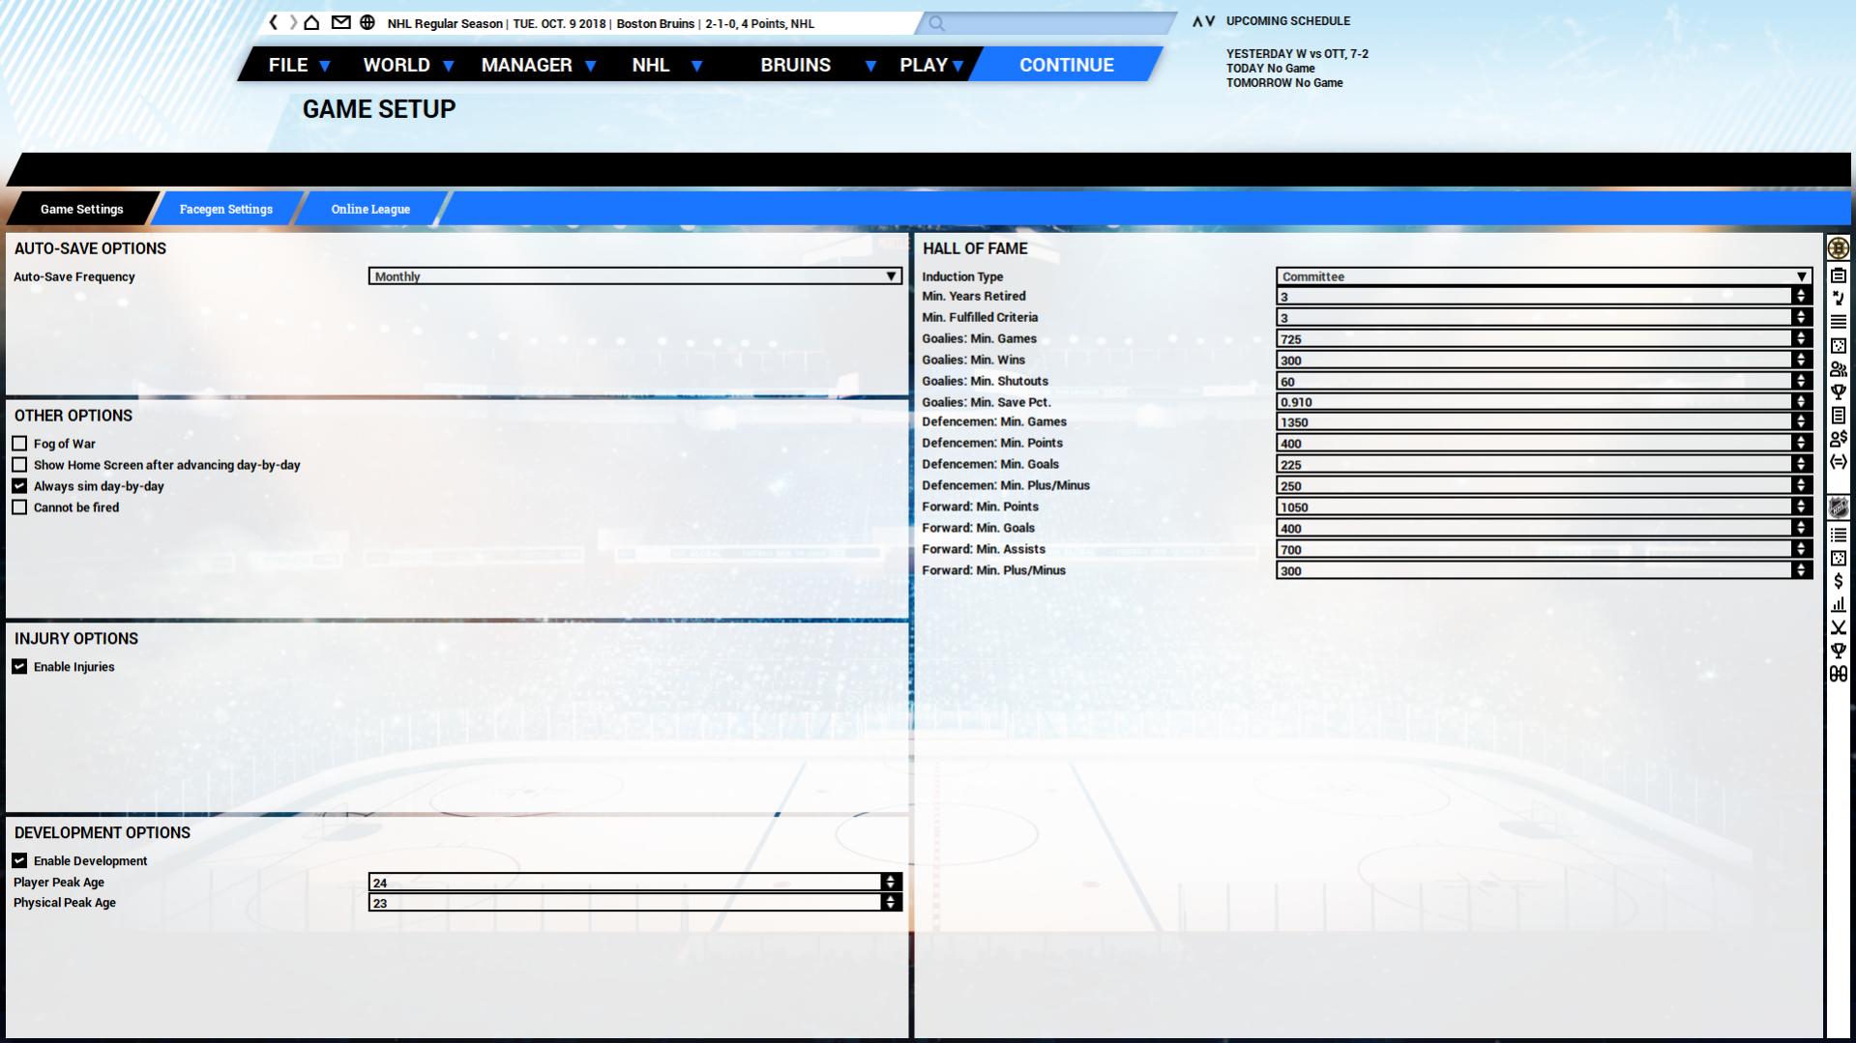Click the back arrow navigation icon
1856x1043 pixels.
274,22
